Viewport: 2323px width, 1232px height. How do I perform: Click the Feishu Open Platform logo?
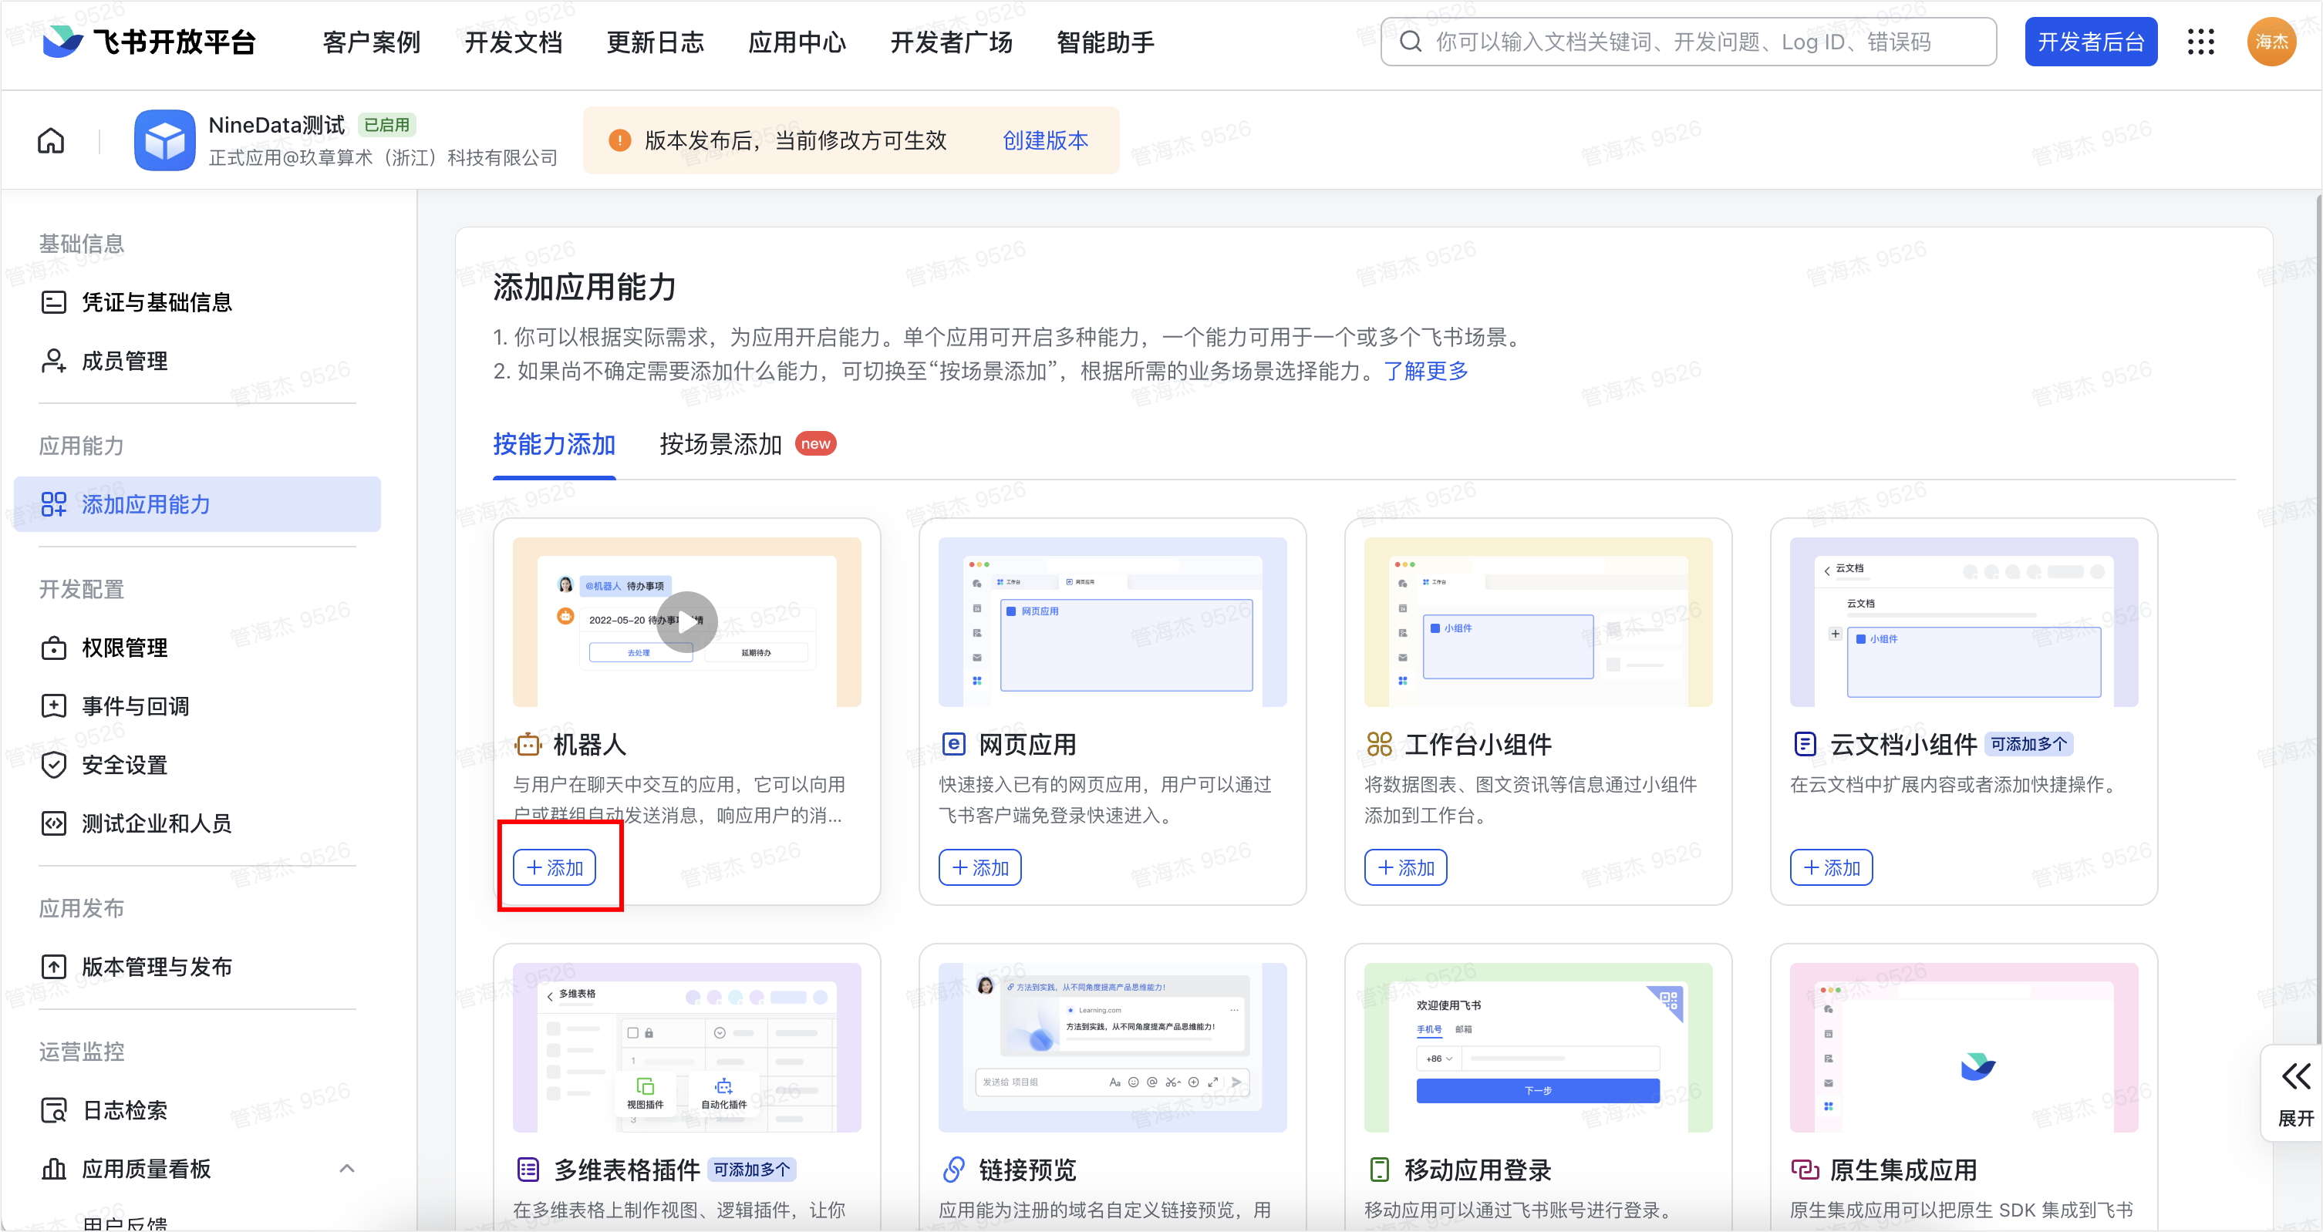(x=150, y=42)
